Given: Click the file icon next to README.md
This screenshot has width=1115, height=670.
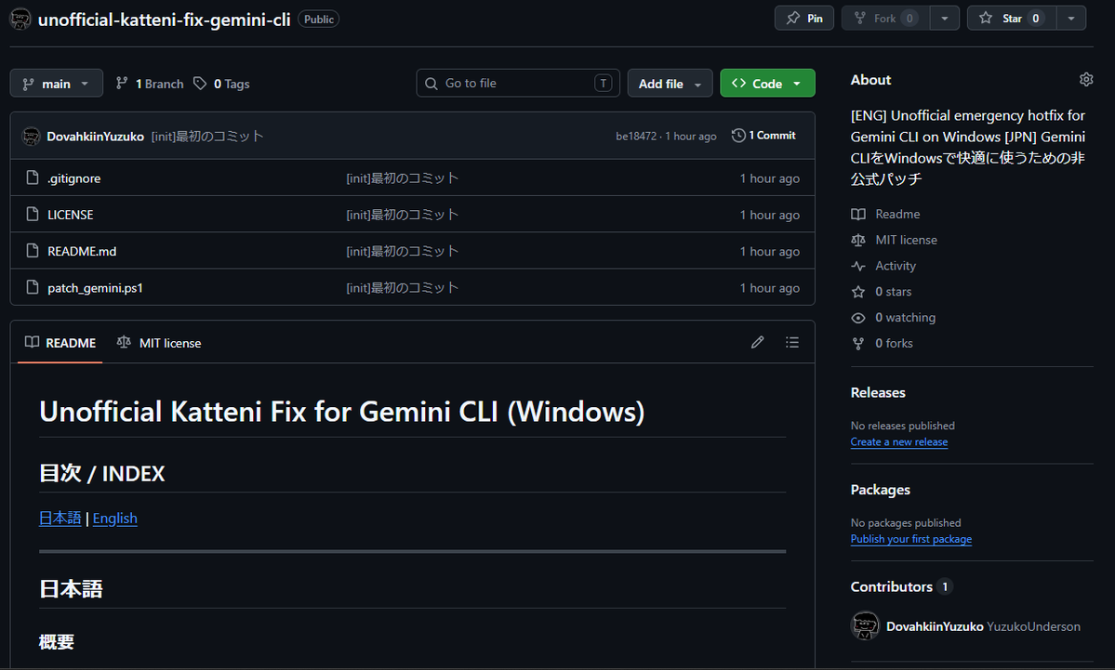Looking at the screenshot, I should tap(32, 251).
